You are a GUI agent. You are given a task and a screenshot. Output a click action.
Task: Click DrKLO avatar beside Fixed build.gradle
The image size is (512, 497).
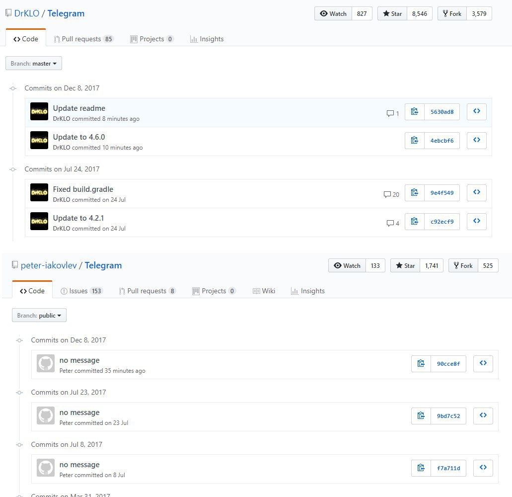(x=39, y=192)
